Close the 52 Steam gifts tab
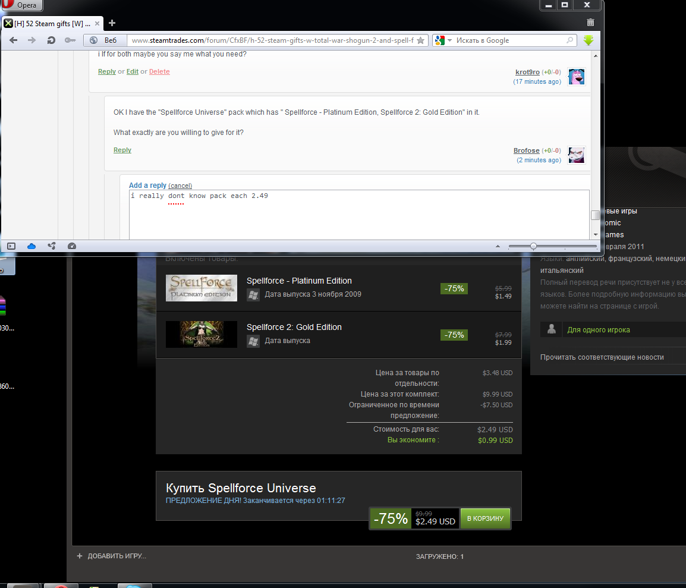Viewport: 686px width, 588px height. tap(97, 23)
